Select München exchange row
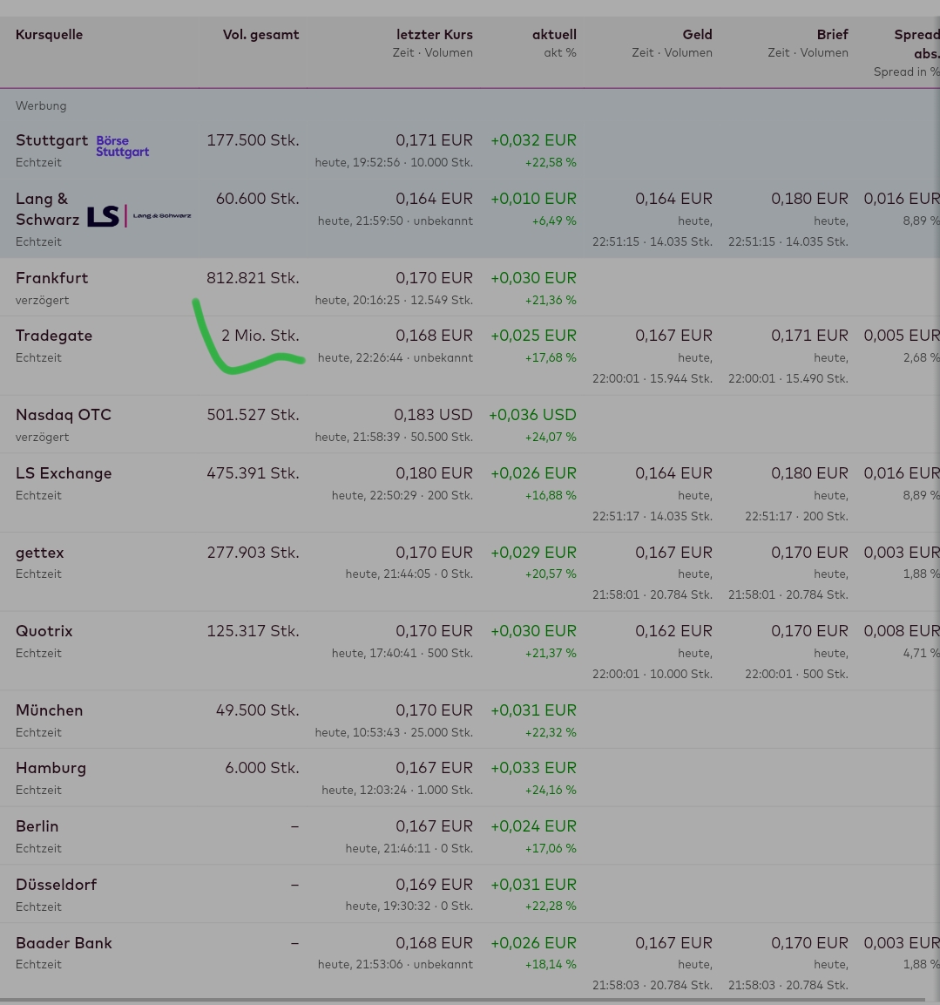 50,710
